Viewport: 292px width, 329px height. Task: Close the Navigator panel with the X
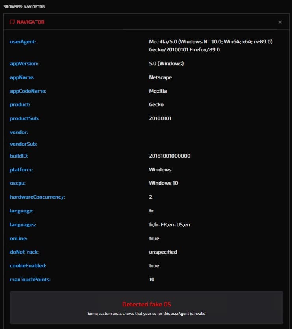pyautogui.click(x=280, y=22)
